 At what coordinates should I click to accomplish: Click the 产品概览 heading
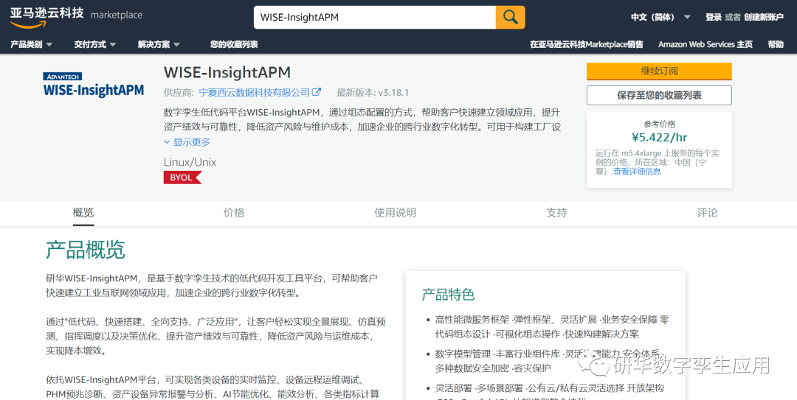(x=86, y=250)
